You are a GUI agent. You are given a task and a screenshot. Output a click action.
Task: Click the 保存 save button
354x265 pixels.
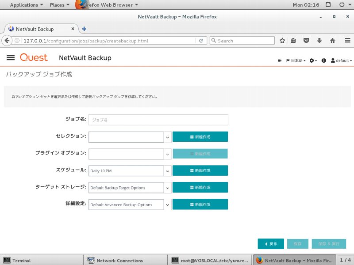[297, 244]
